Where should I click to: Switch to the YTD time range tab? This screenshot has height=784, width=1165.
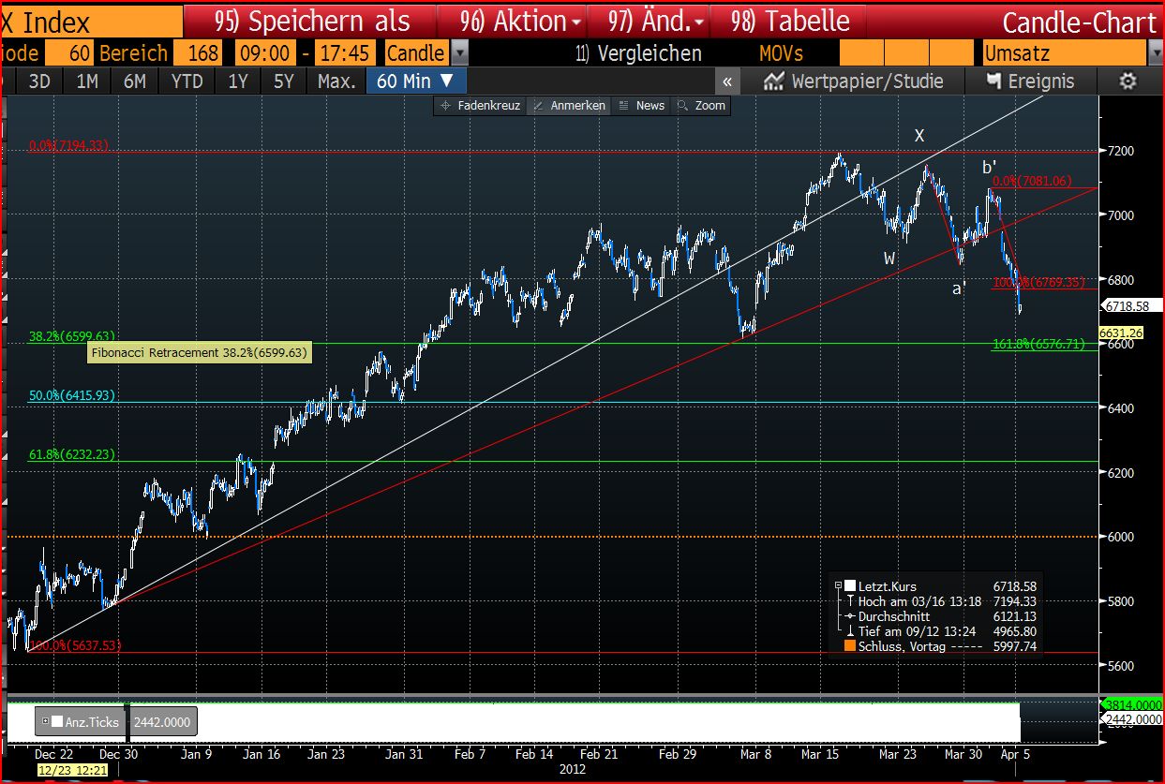click(x=186, y=81)
